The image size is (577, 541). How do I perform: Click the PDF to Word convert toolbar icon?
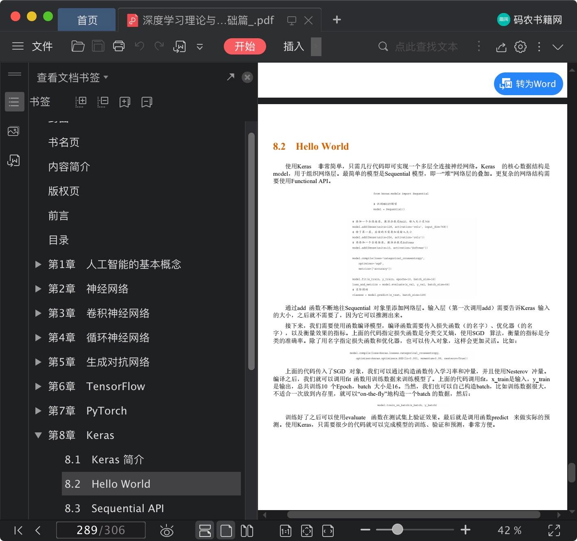click(x=179, y=46)
